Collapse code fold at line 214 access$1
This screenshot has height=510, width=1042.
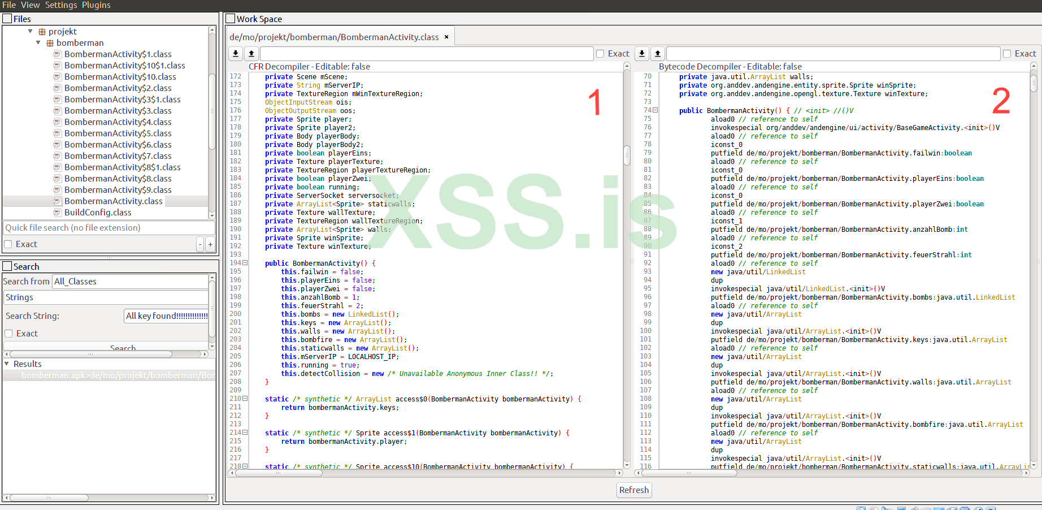point(245,433)
